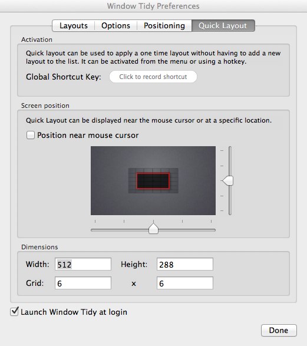
Task: Click the Done button
Action: click(279, 330)
